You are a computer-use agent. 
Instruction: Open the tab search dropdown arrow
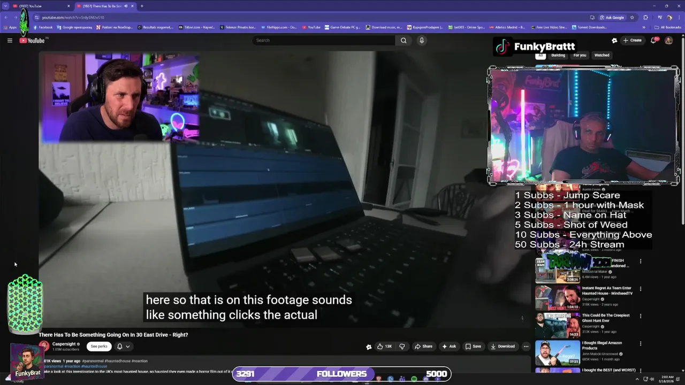point(6,6)
